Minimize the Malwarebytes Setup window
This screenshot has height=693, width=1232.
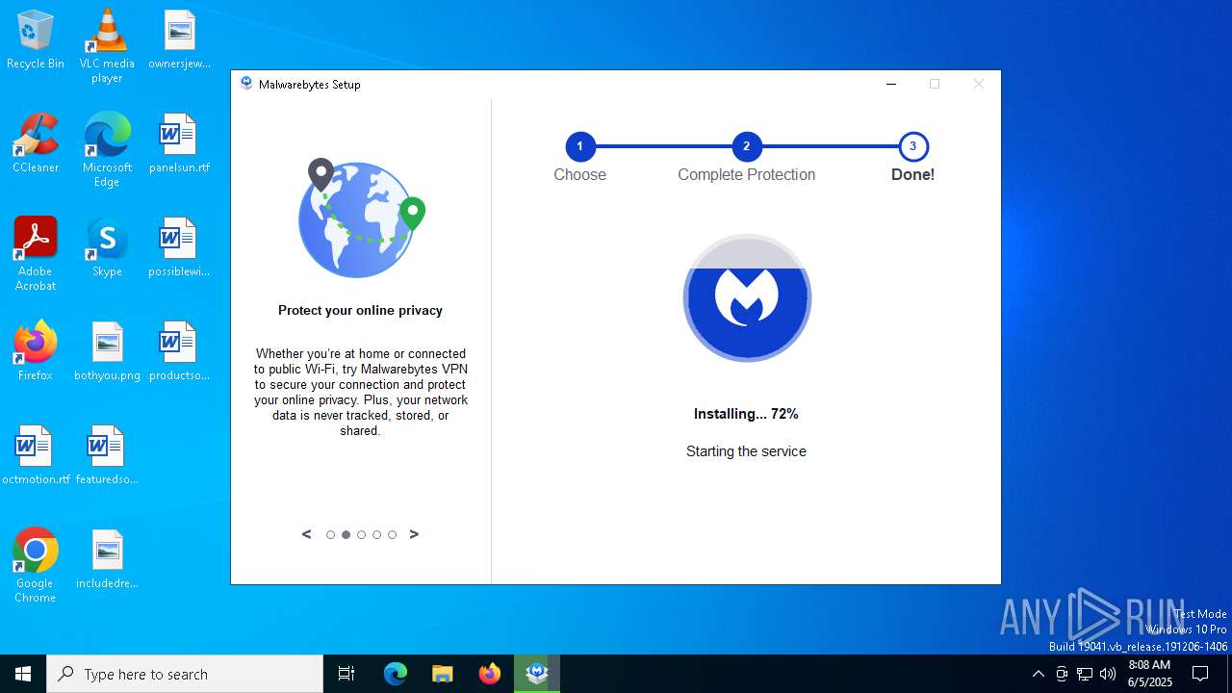[x=891, y=84]
